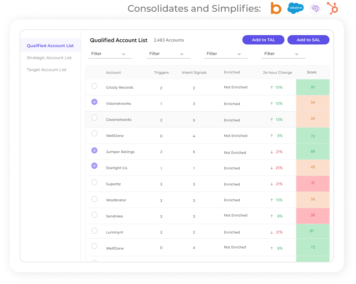
Task: Select the Wooferator row checkbox
Action: pyautogui.click(x=94, y=199)
